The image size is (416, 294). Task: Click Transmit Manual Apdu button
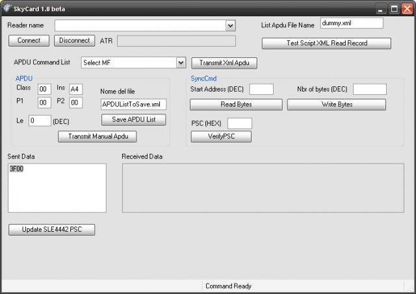(97, 137)
